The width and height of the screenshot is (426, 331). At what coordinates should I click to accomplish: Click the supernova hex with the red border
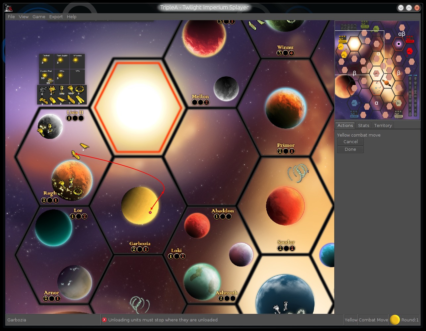pos(138,108)
